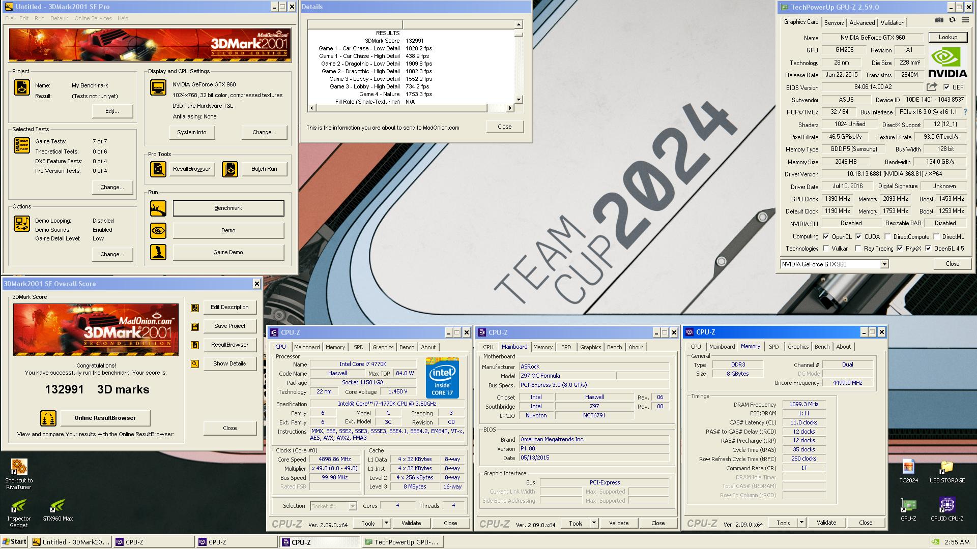977x549 pixels.
Task: Click the Show Details magnifier icon
Action: click(x=195, y=364)
